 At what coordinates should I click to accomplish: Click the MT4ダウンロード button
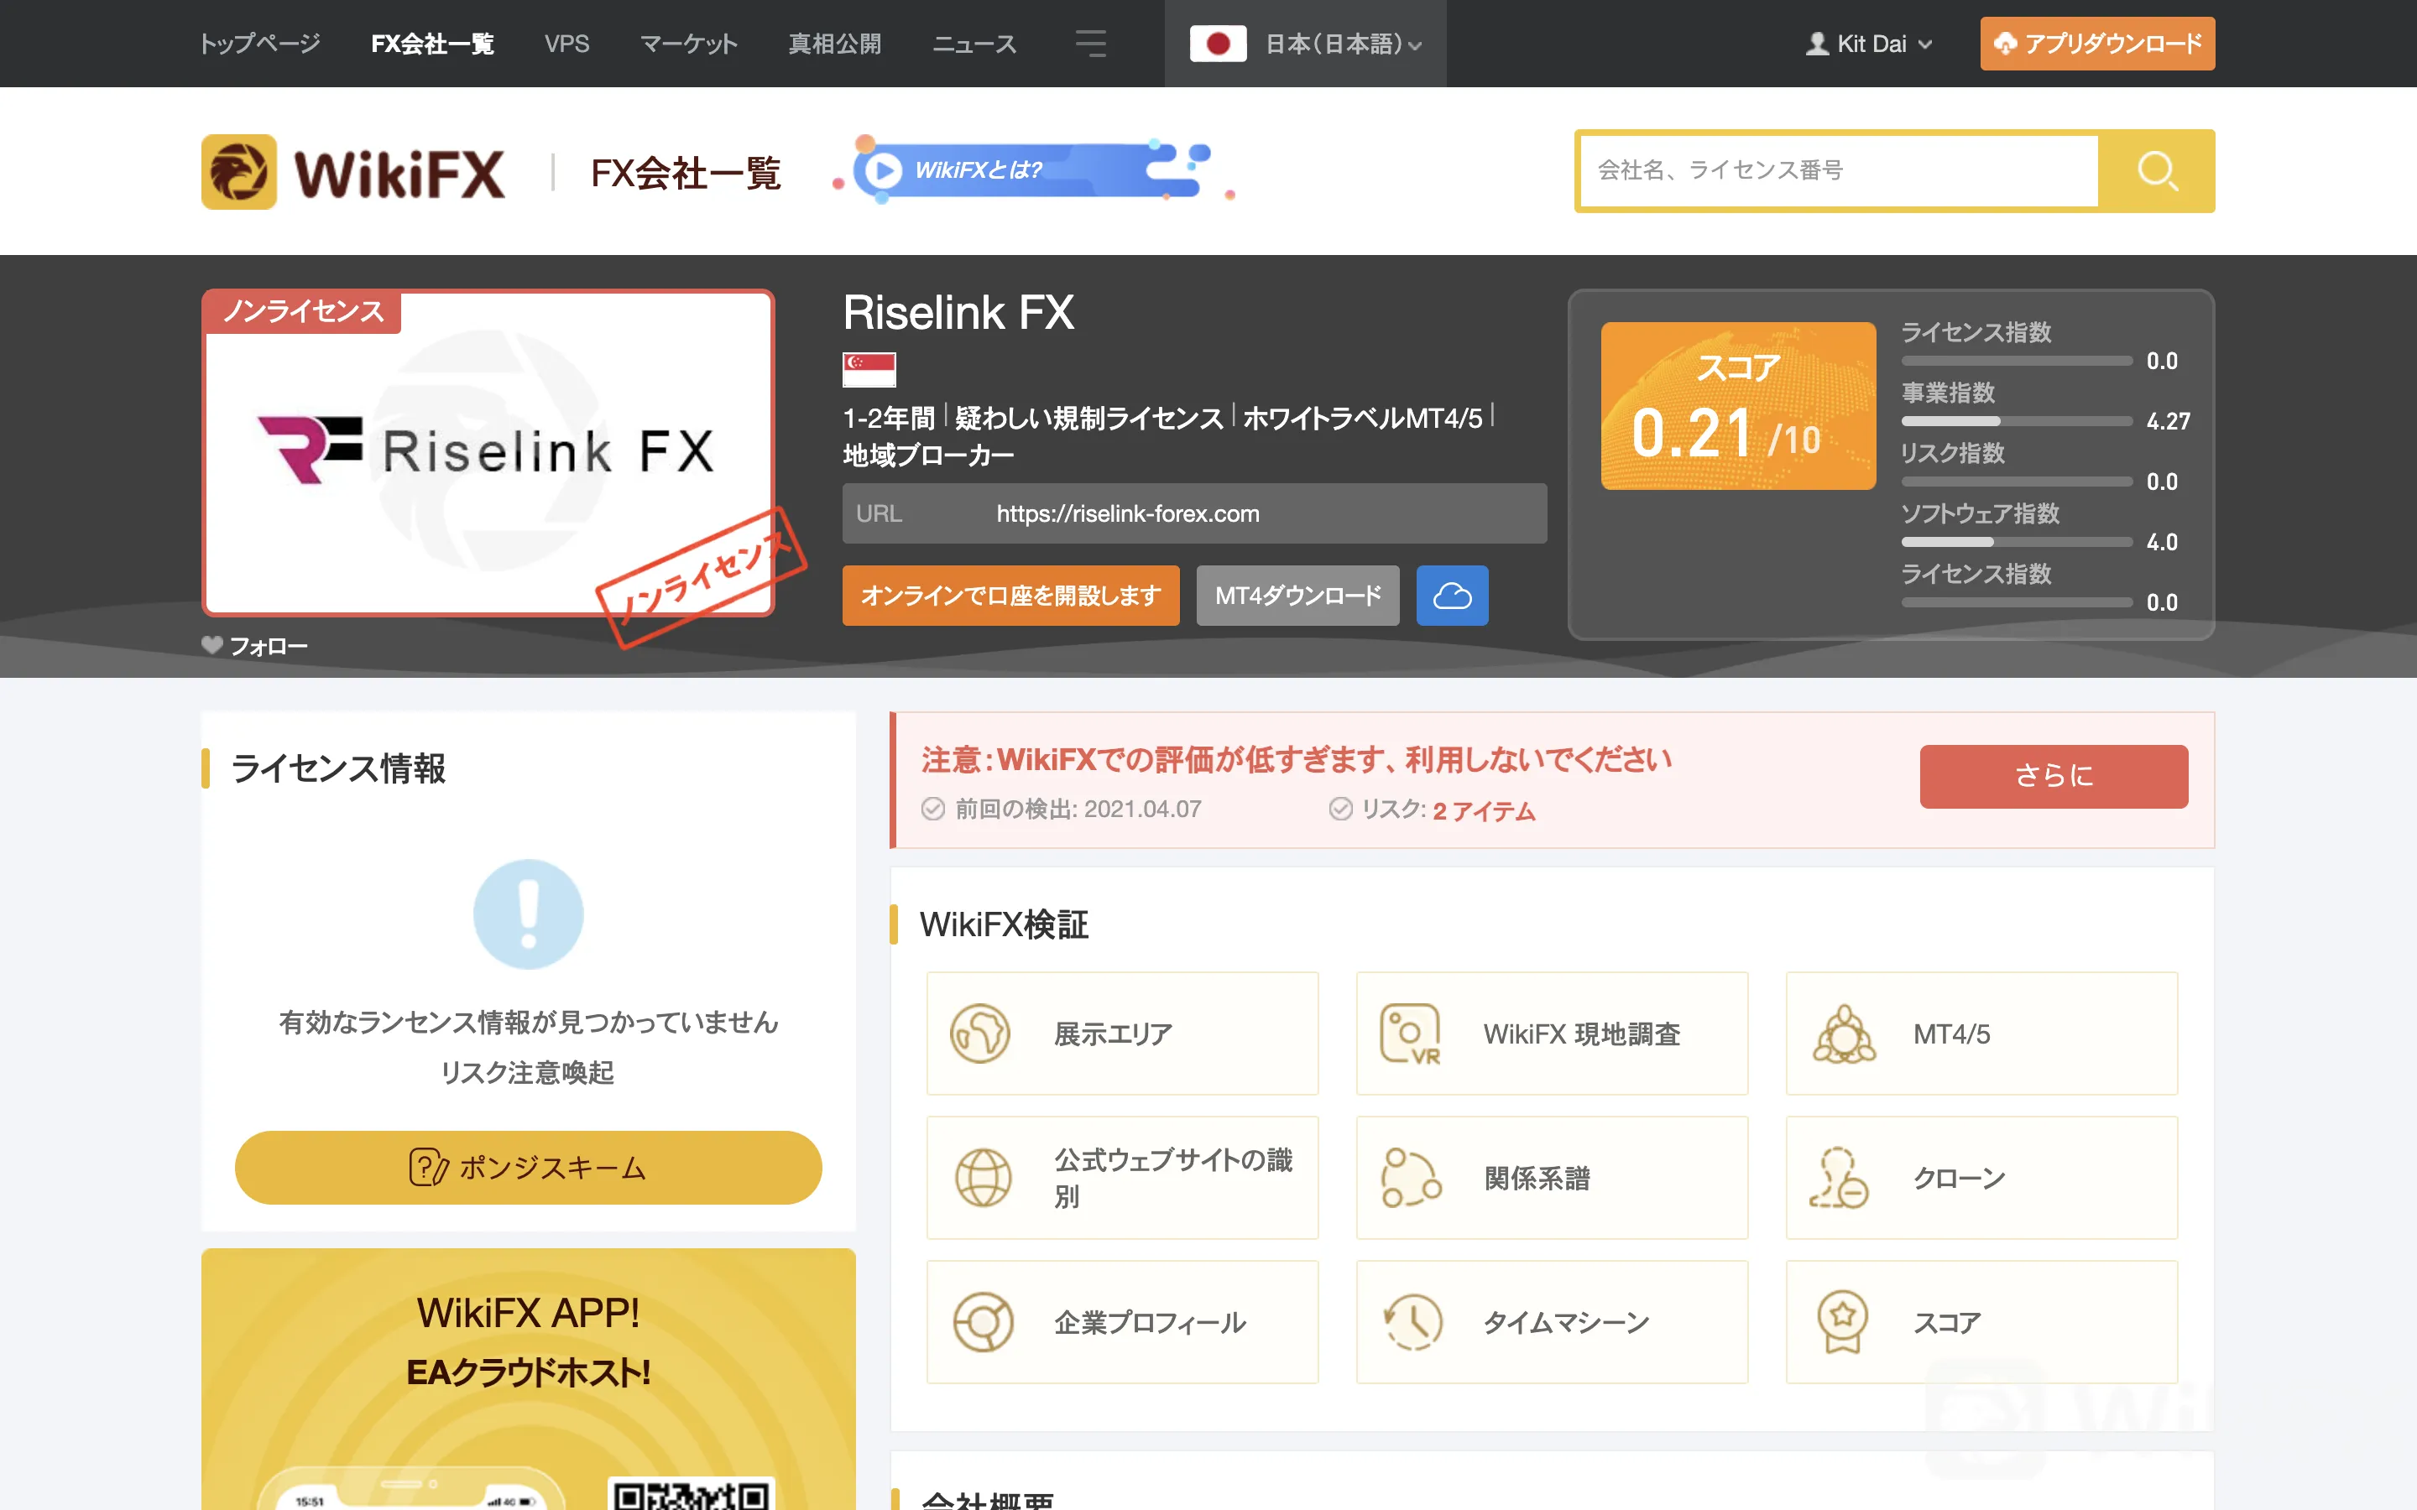(x=1297, y=596)
